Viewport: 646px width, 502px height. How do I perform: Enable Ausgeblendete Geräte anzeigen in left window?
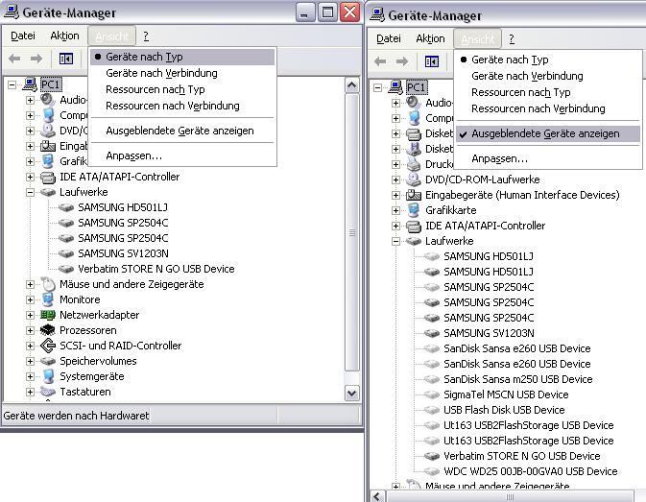182,131
